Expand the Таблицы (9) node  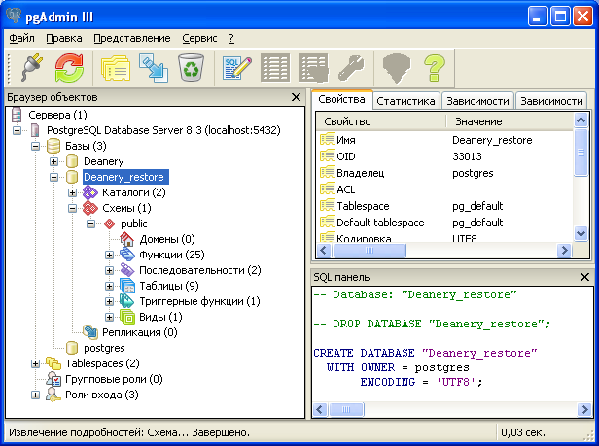point(109,286)
